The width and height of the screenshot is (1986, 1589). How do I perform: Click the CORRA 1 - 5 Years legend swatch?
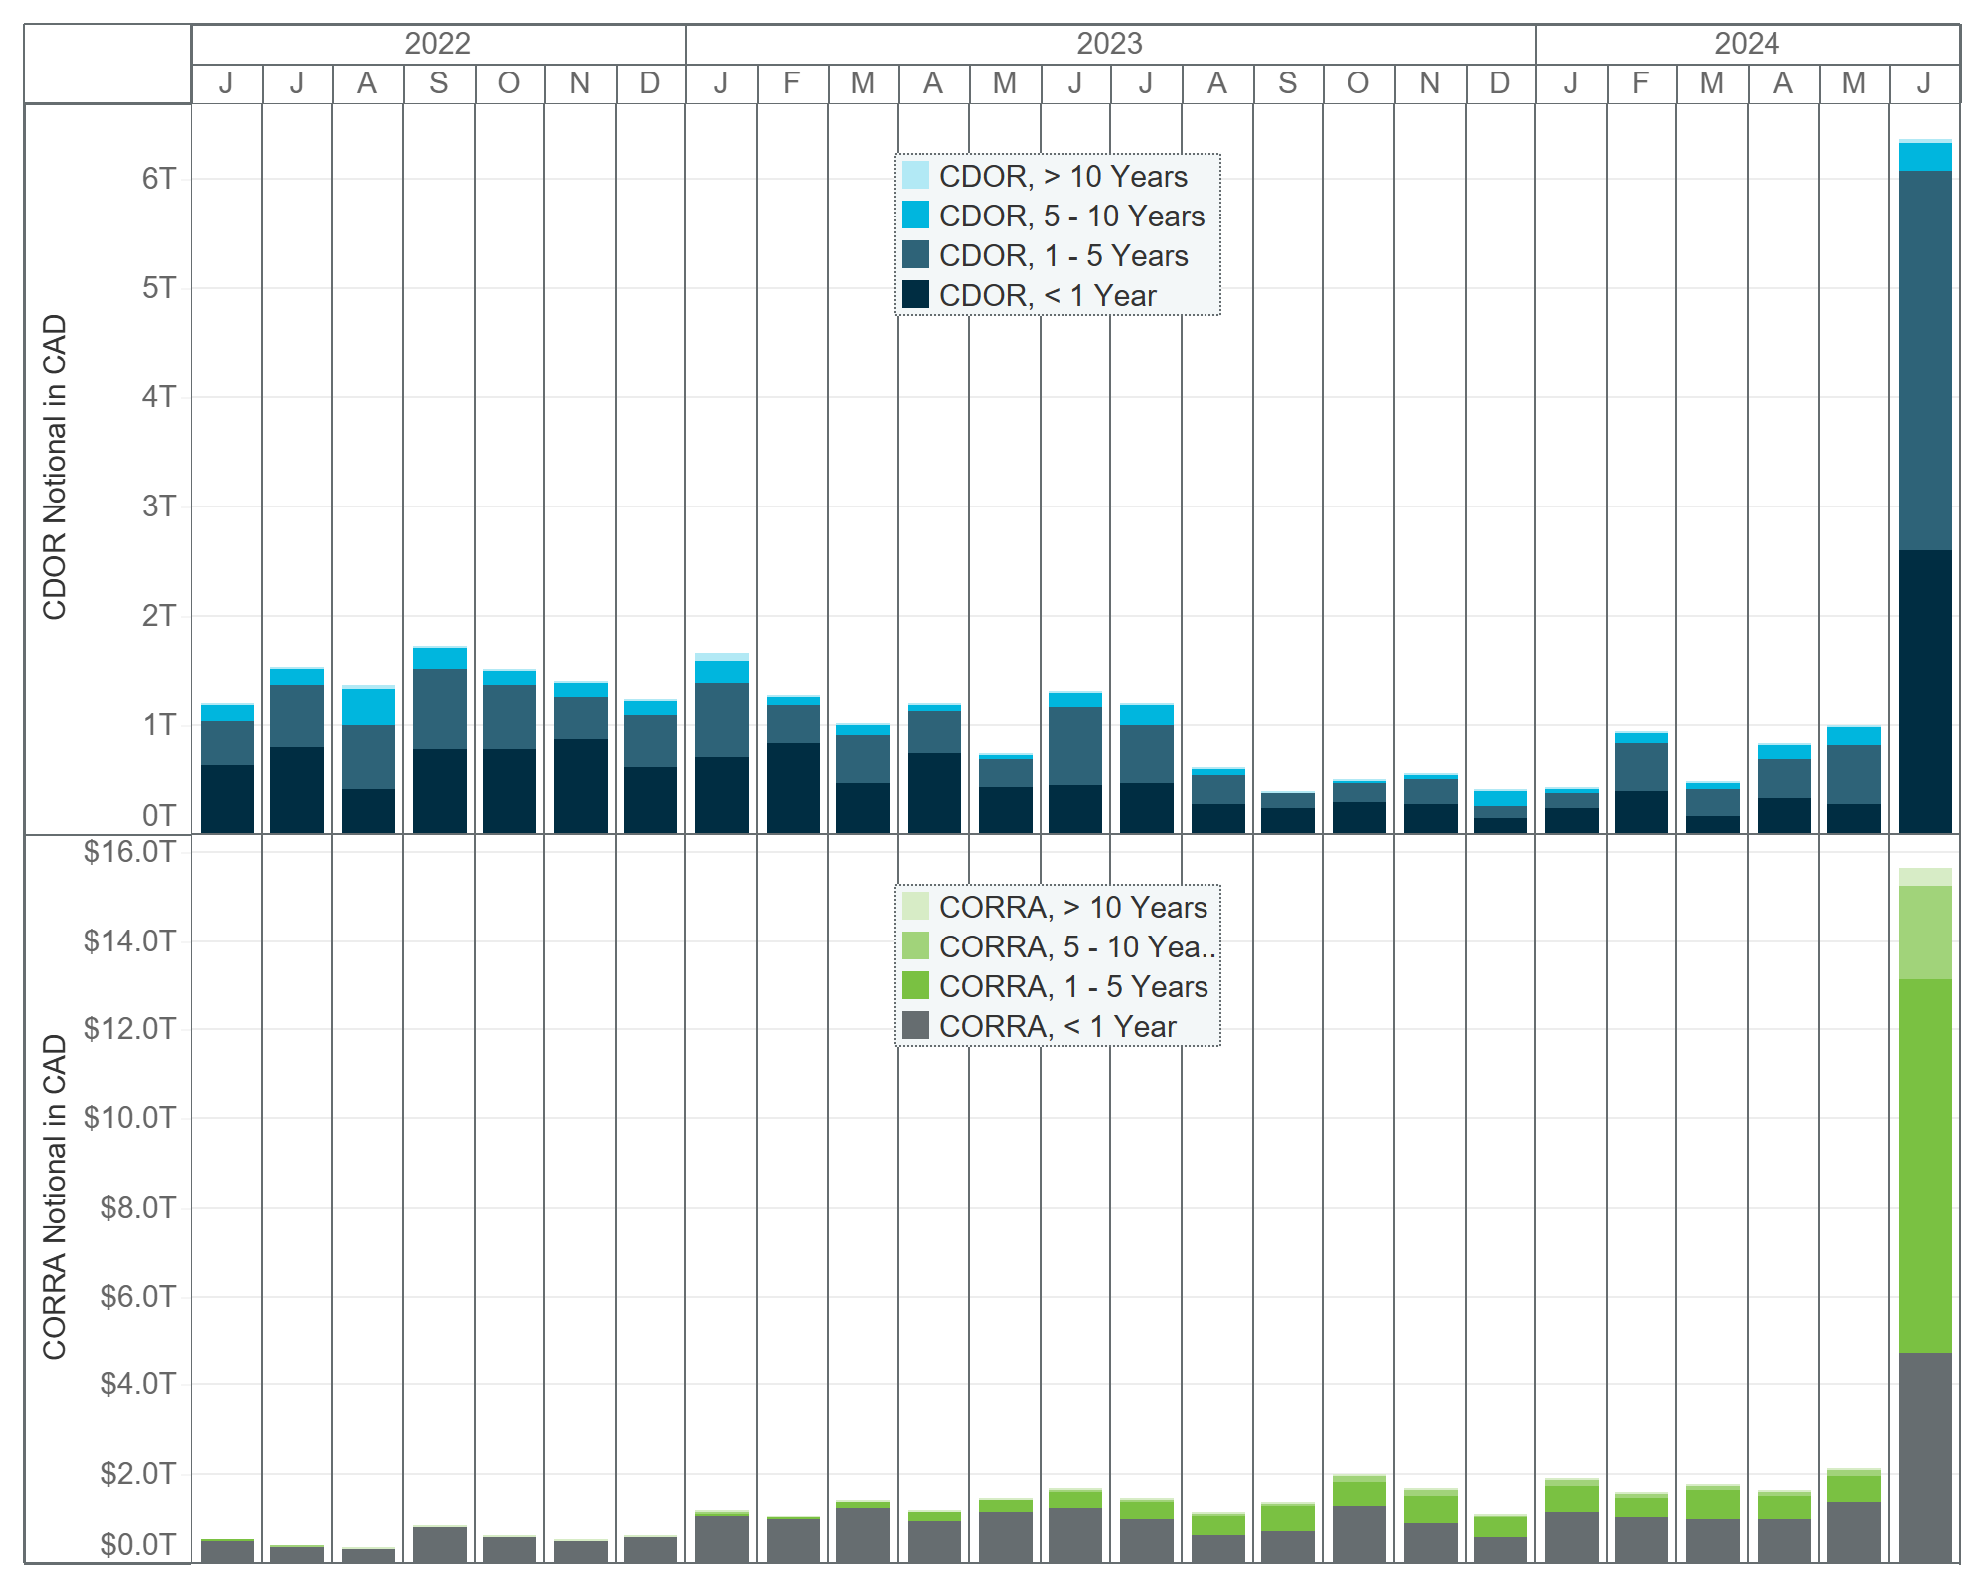click(916, 985)
